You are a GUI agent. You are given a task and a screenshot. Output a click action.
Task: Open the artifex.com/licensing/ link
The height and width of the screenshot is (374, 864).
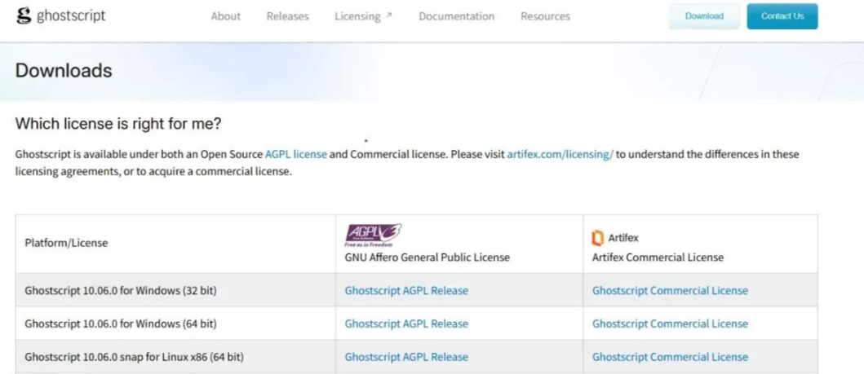coord(560,154)
